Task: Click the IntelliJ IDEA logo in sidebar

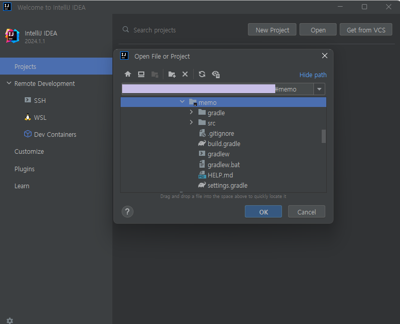Action: click(12, 36)
